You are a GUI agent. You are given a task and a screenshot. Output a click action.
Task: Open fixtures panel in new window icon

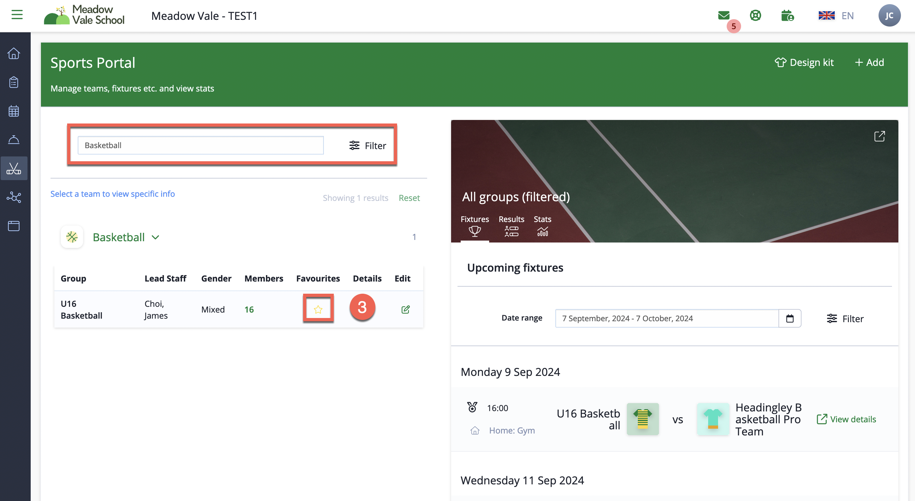click(879, 136)
